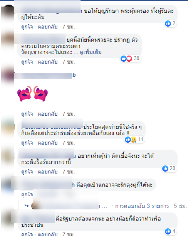The width and height of the screenshot is (188, 236).
Task: Reply to comment about อยากเห็นผู้นำ
Action: 48,172
